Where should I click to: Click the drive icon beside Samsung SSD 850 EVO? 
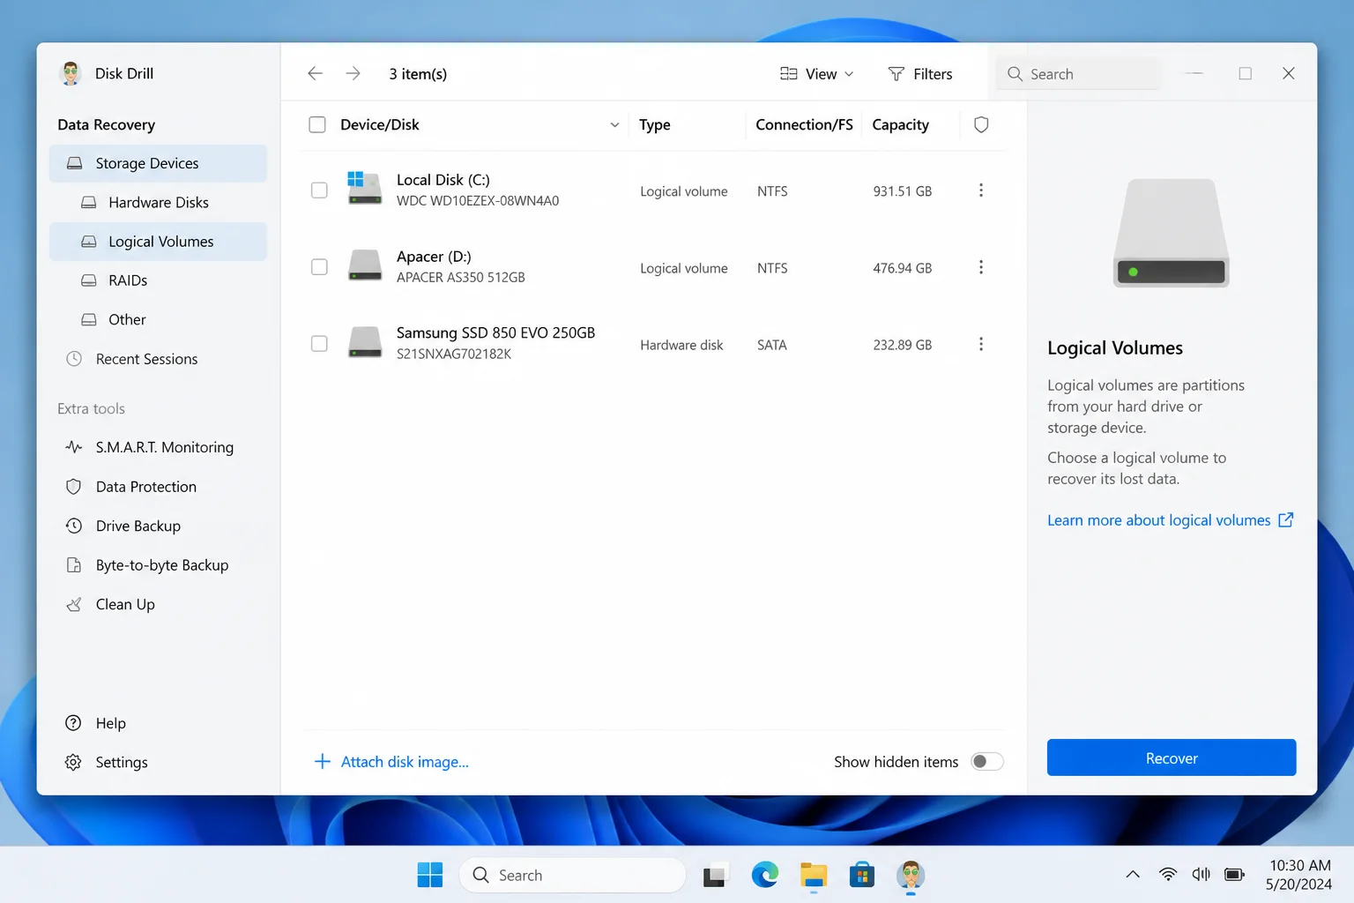coord(364,342)
